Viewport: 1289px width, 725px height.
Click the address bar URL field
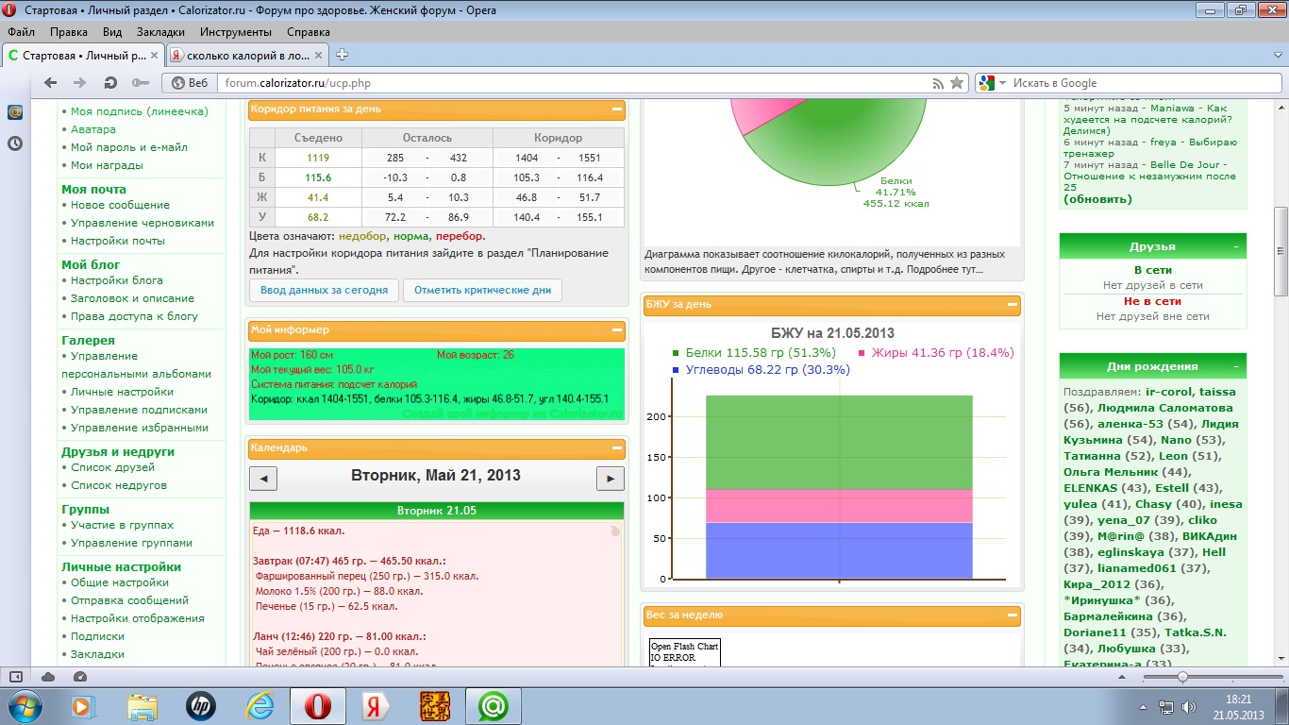pyautogui.click(x=571, y=83)
